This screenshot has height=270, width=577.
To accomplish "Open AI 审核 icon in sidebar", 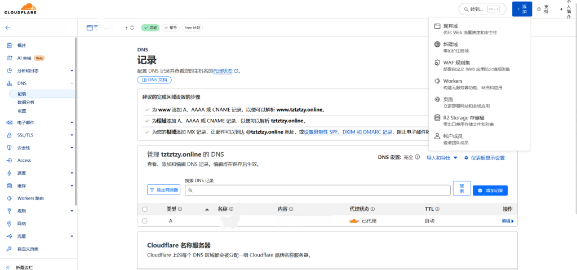I will click(x=10, y=58).
